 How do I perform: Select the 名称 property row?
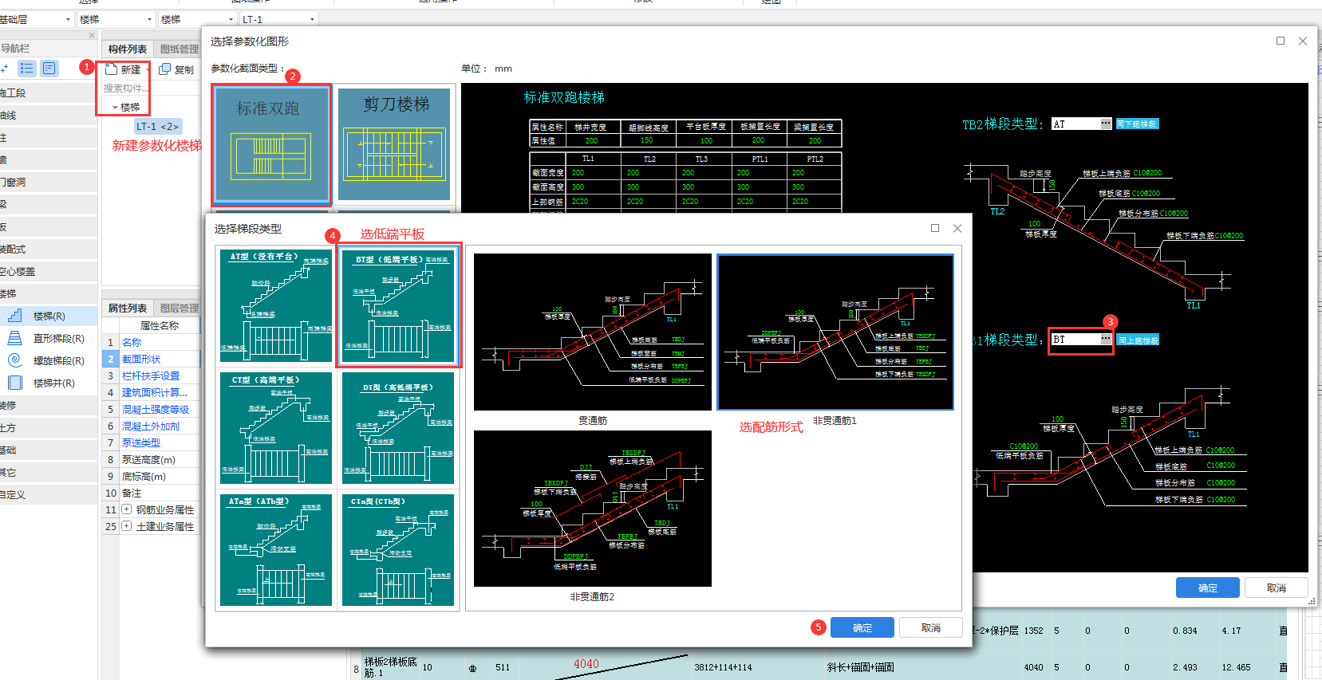tap(152, 342)
